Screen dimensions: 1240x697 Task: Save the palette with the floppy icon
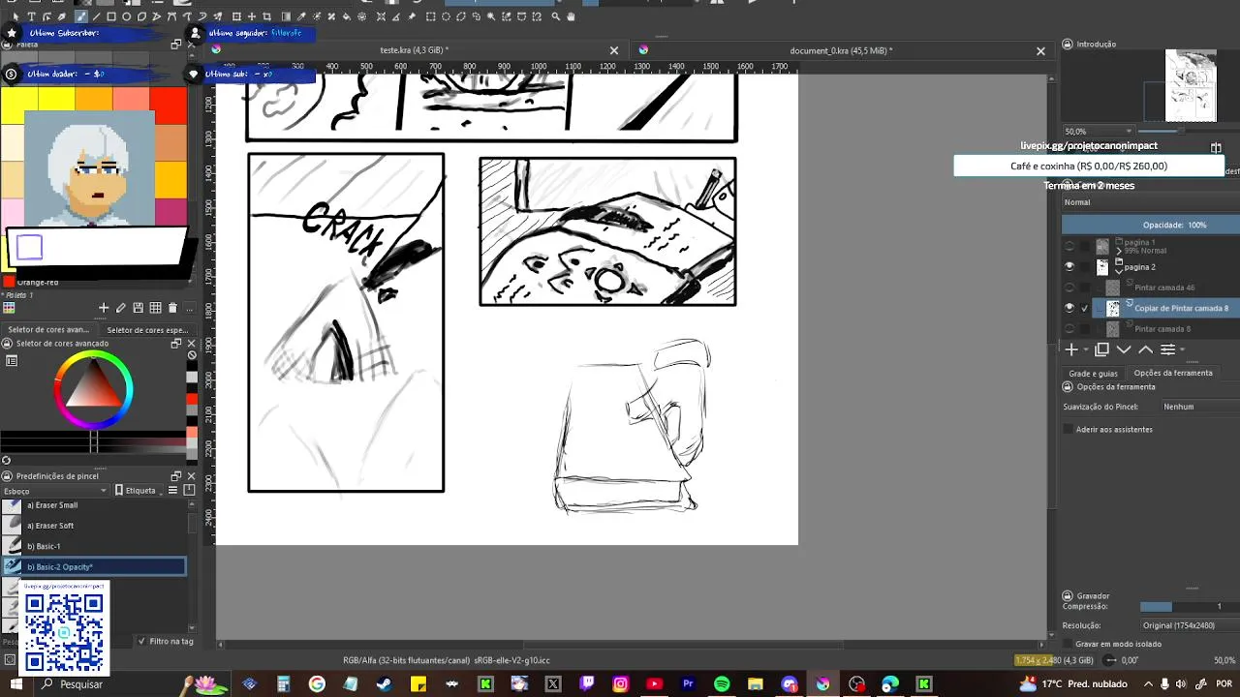coord(139,308)
